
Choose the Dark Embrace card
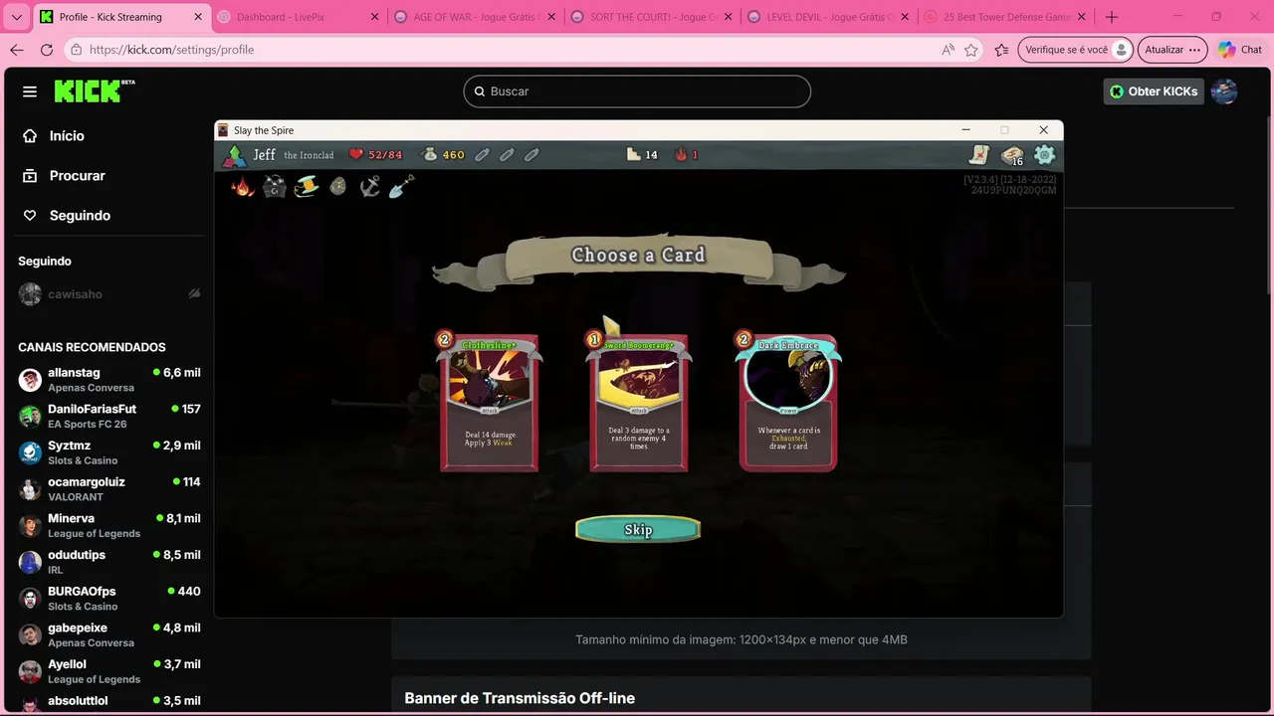coord(787,402)
